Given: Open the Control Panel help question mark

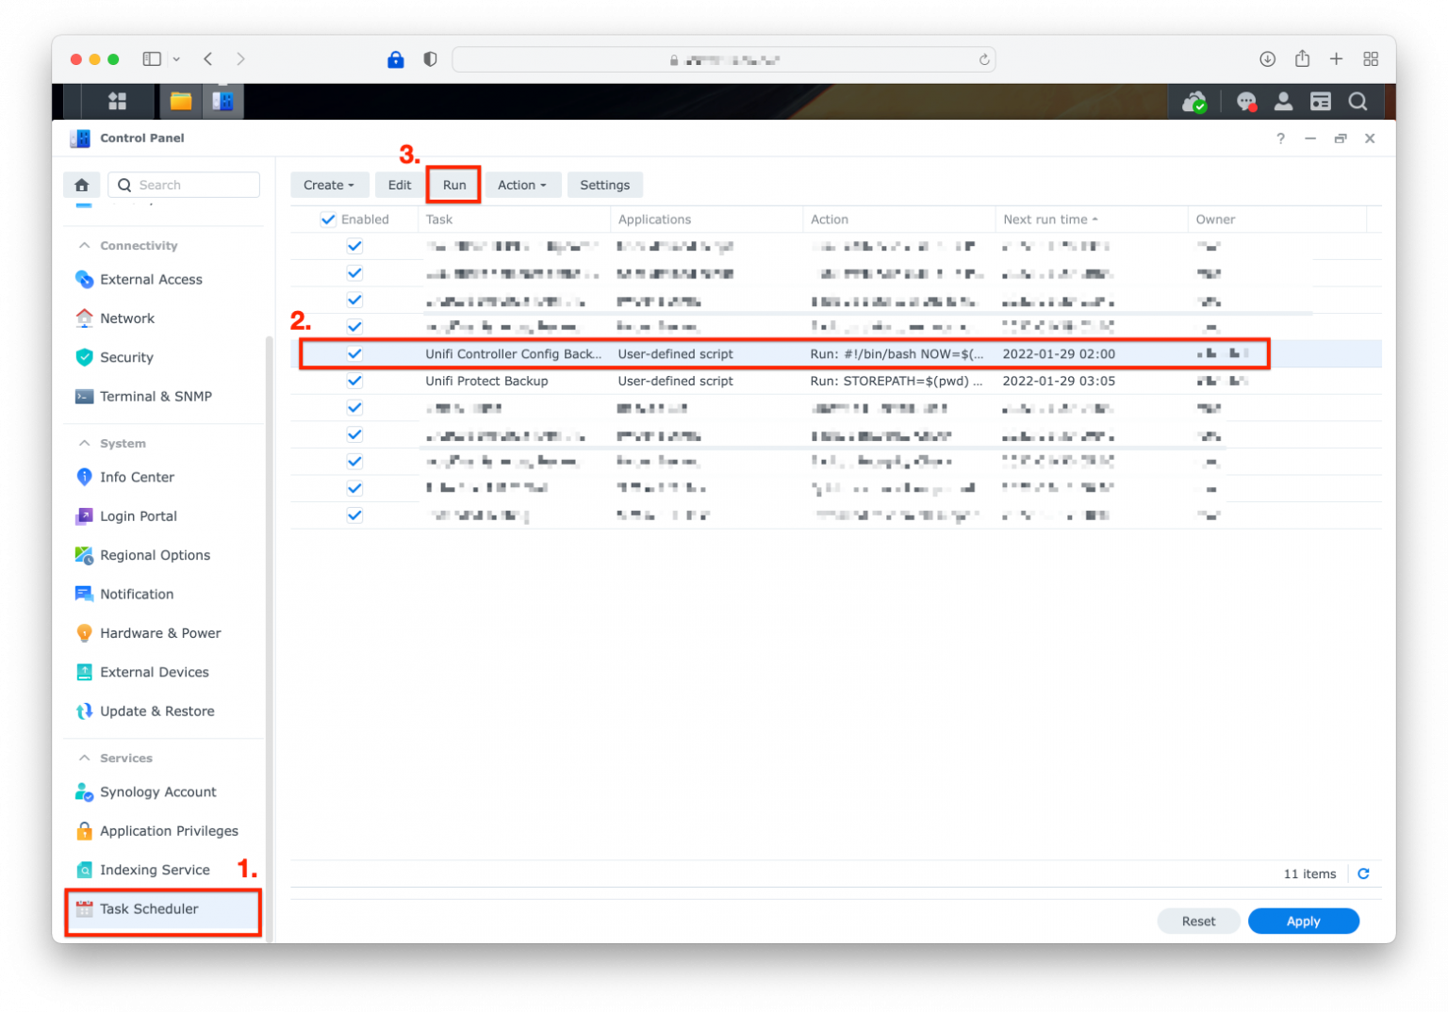Looking at the screenshot, I should [1280, 139].
